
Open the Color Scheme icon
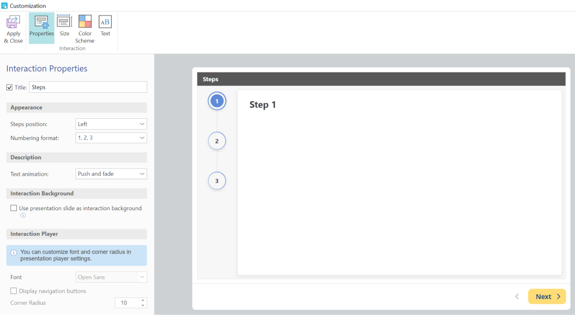(x=85, y=22)
